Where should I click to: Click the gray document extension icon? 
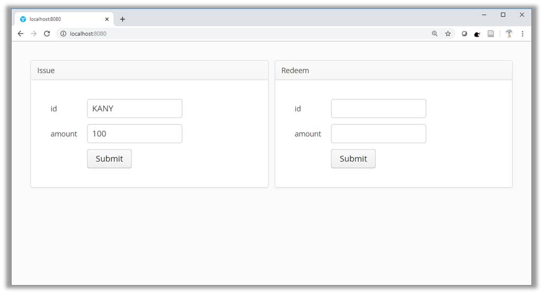click(x=491, y=33)
